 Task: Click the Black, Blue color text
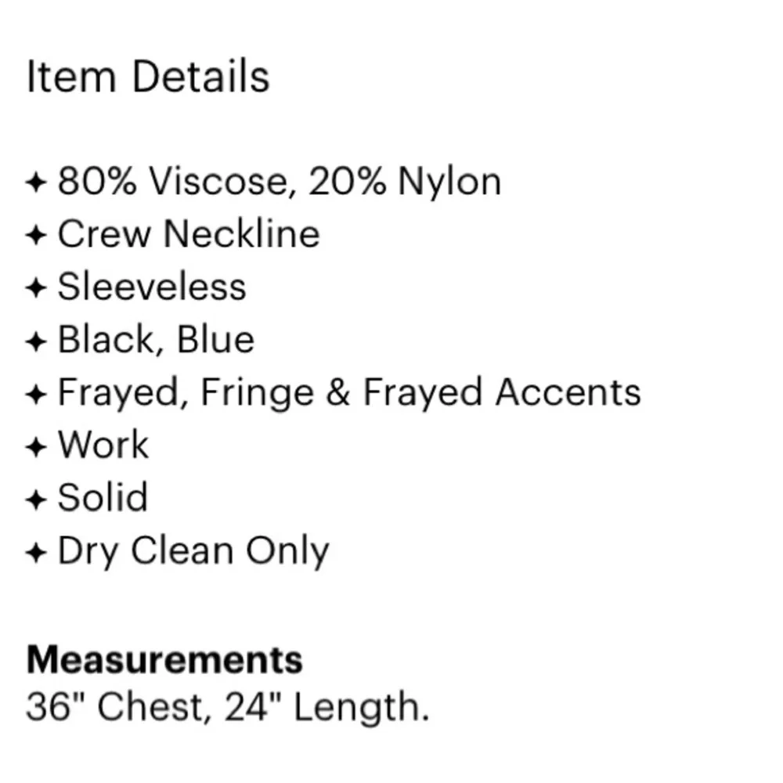[157, 340]
